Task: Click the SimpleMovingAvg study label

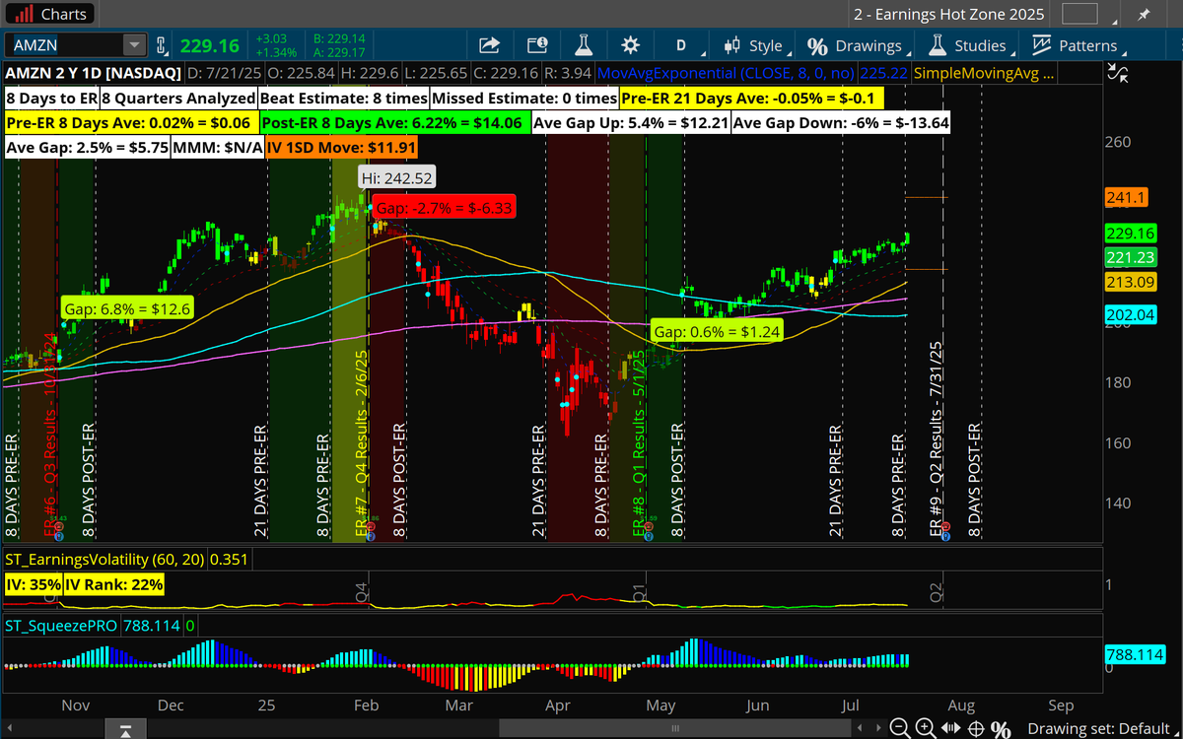Action: (984, 73)
